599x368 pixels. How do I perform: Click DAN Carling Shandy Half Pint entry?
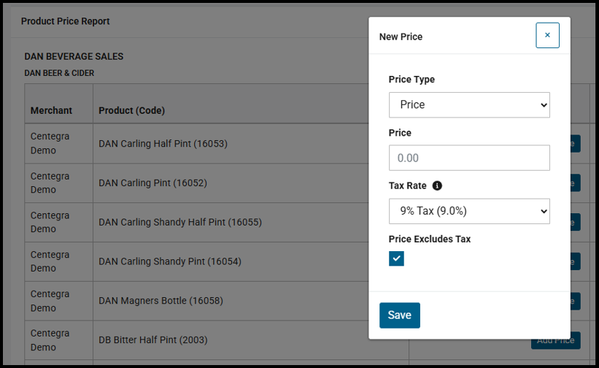pyautogui.click(x=179, y=222)
